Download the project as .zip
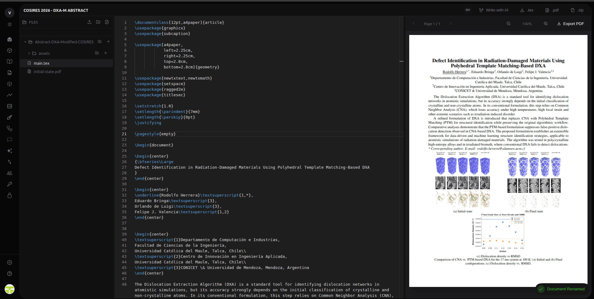 pos(577,10)
